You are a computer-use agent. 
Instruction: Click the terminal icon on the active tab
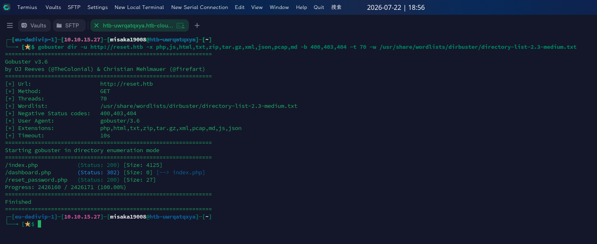(x=180, y=25)
